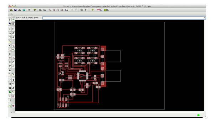Run the Ratsnest tool

point(10,106)
